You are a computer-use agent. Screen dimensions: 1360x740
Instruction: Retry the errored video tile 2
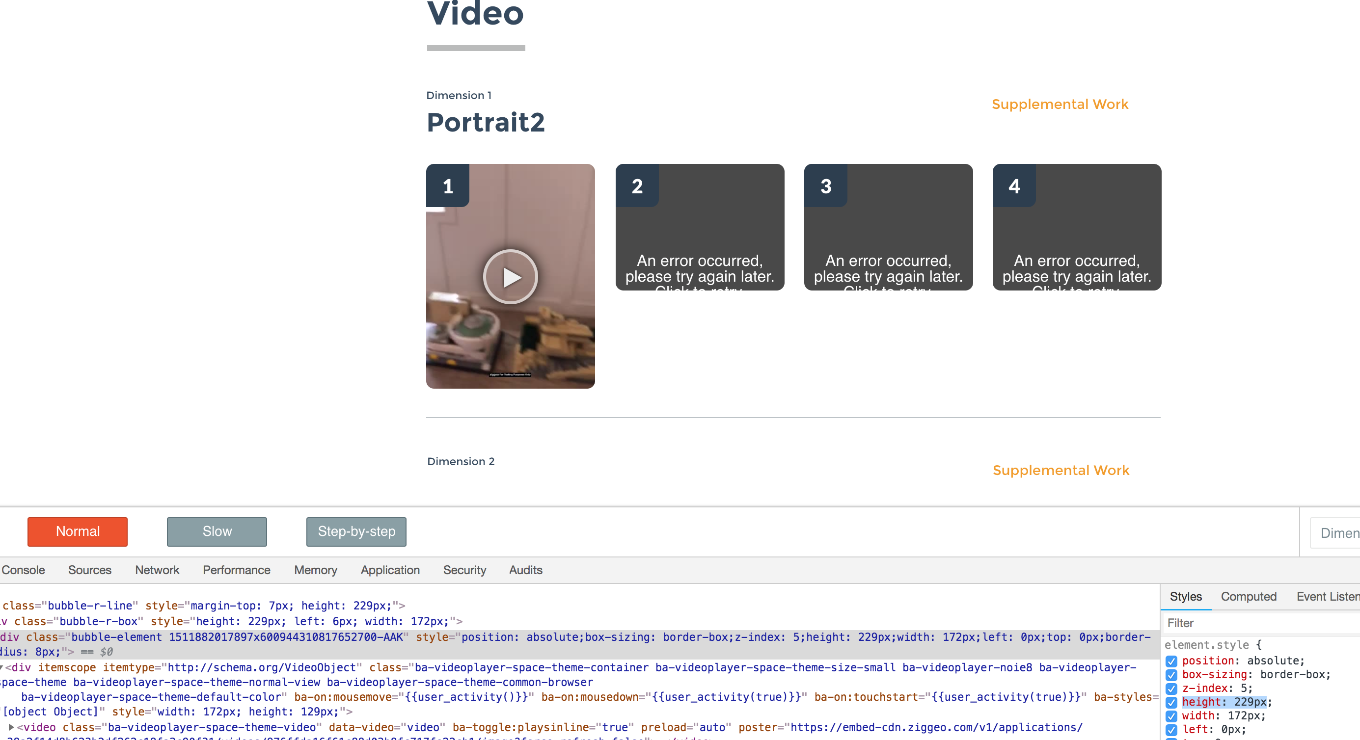click(x=700, y=269)
